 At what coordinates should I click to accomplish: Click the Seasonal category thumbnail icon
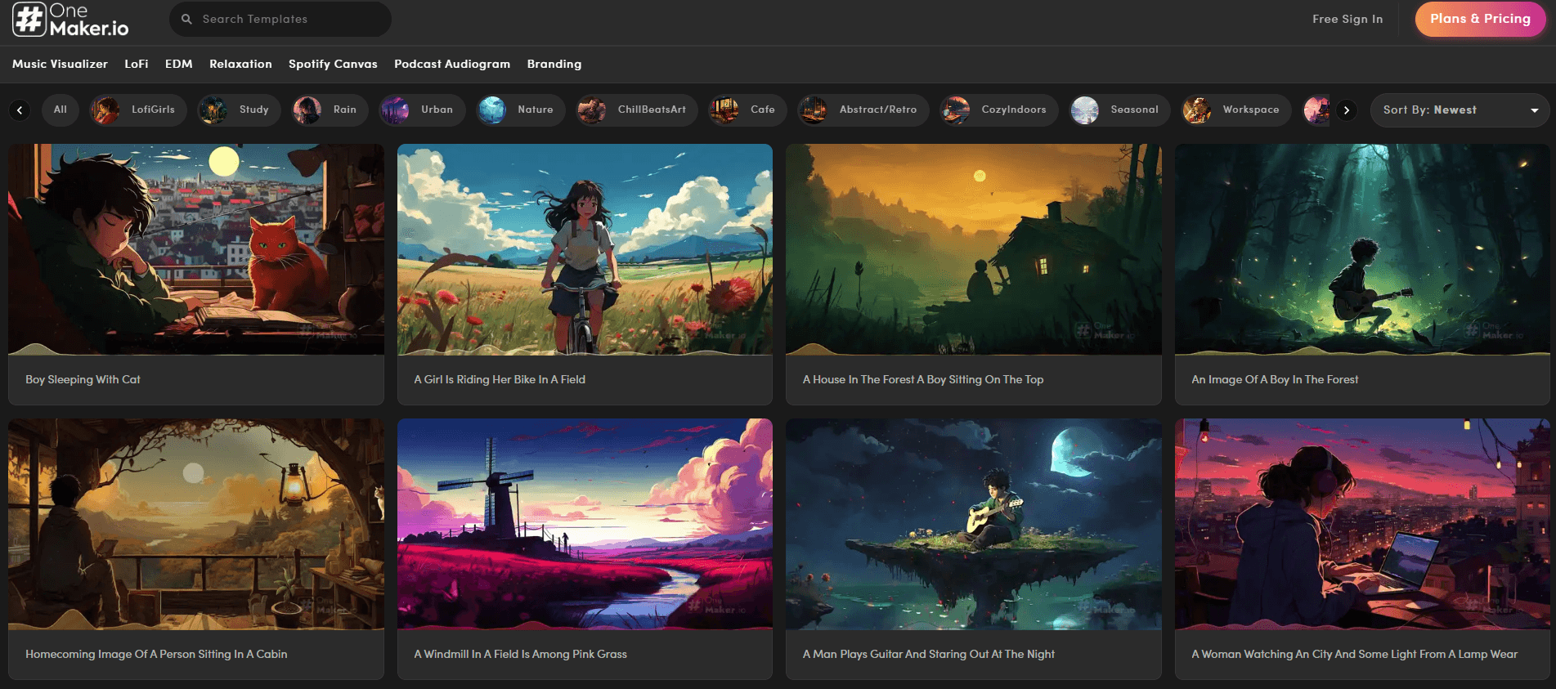coord(1085,110)
